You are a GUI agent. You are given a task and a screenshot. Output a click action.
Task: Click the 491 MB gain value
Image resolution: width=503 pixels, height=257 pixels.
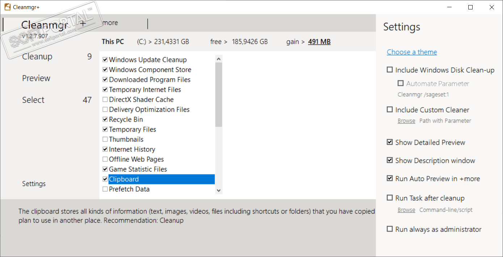pos(319,42)
